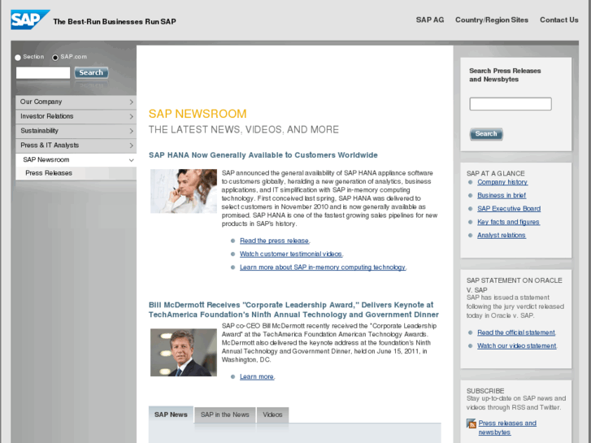Click the SAP HANA article thumbnail

tap(184, 191)
